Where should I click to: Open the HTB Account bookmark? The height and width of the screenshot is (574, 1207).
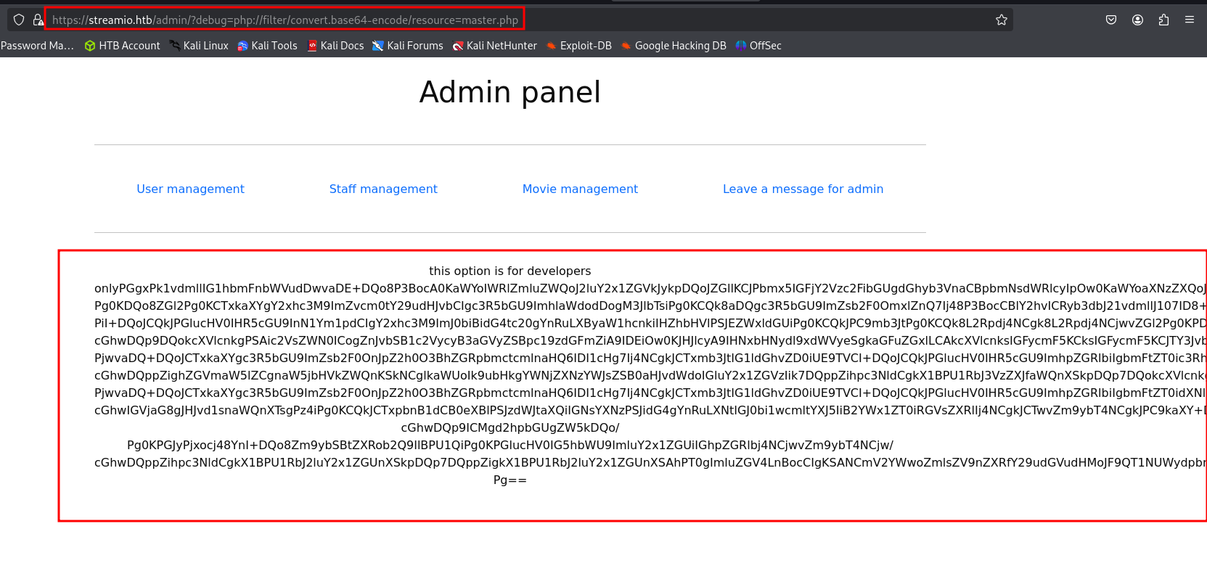[122, 46]
